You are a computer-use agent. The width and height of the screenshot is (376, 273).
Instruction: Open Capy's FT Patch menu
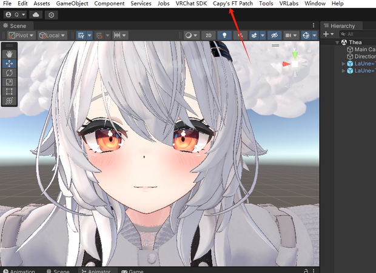pos(233,4)
